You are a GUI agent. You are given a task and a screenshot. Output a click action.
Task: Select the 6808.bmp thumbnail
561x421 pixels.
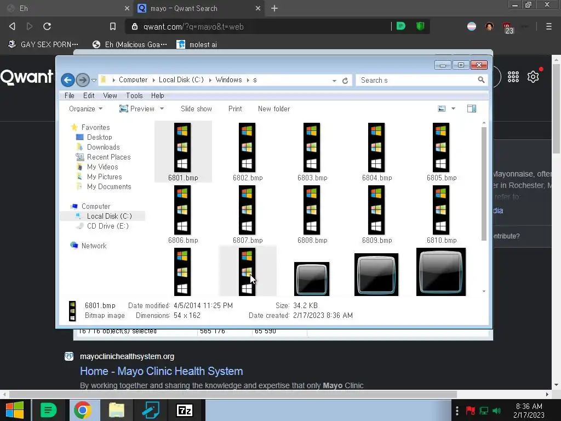(312, 210)
